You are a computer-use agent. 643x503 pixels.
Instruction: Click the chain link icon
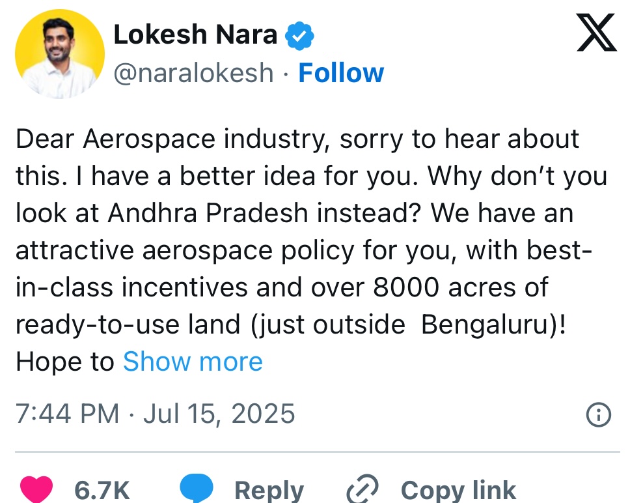(x=363, y=491)
